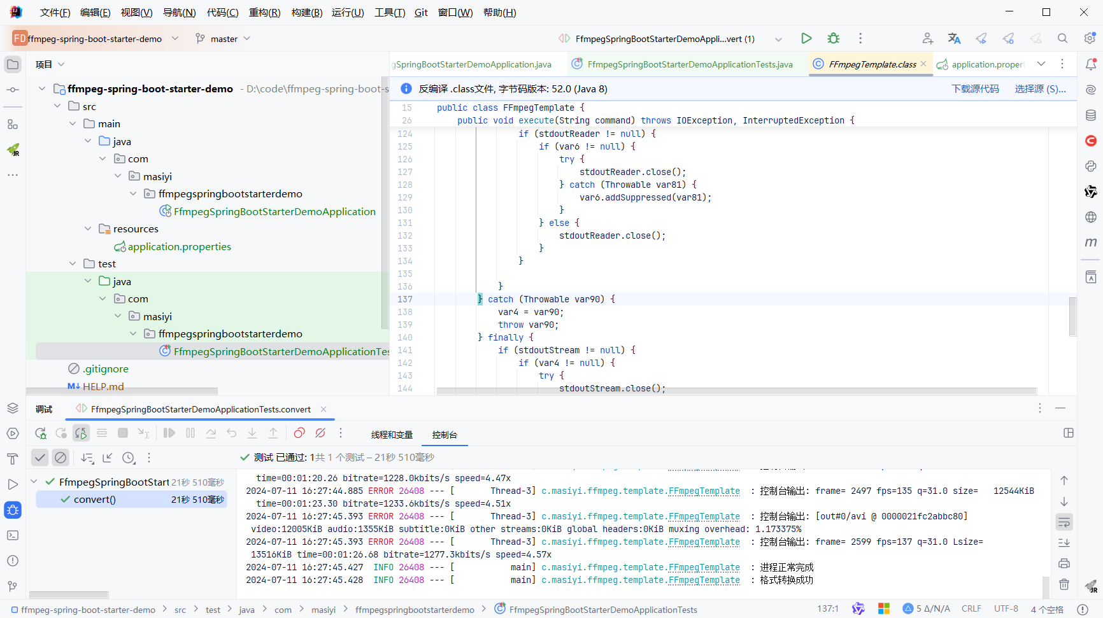Toggle rerun failed tests automatically icon
This screenshot has height=618, width=1103.
[81, 433]
